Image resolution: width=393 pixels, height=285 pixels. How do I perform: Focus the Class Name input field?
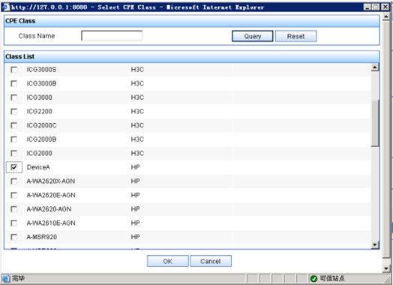click(x=112, y=35)
